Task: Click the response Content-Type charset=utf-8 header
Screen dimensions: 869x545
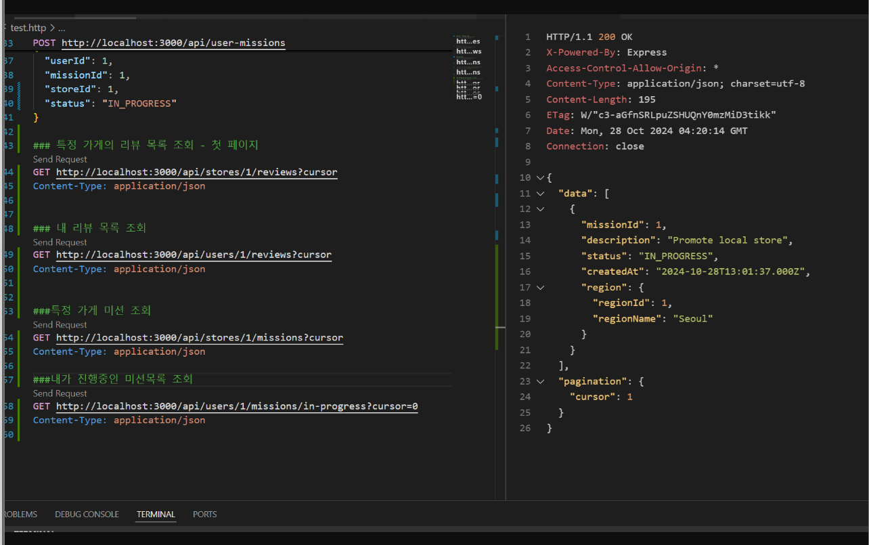Action: tap(675, 84)
